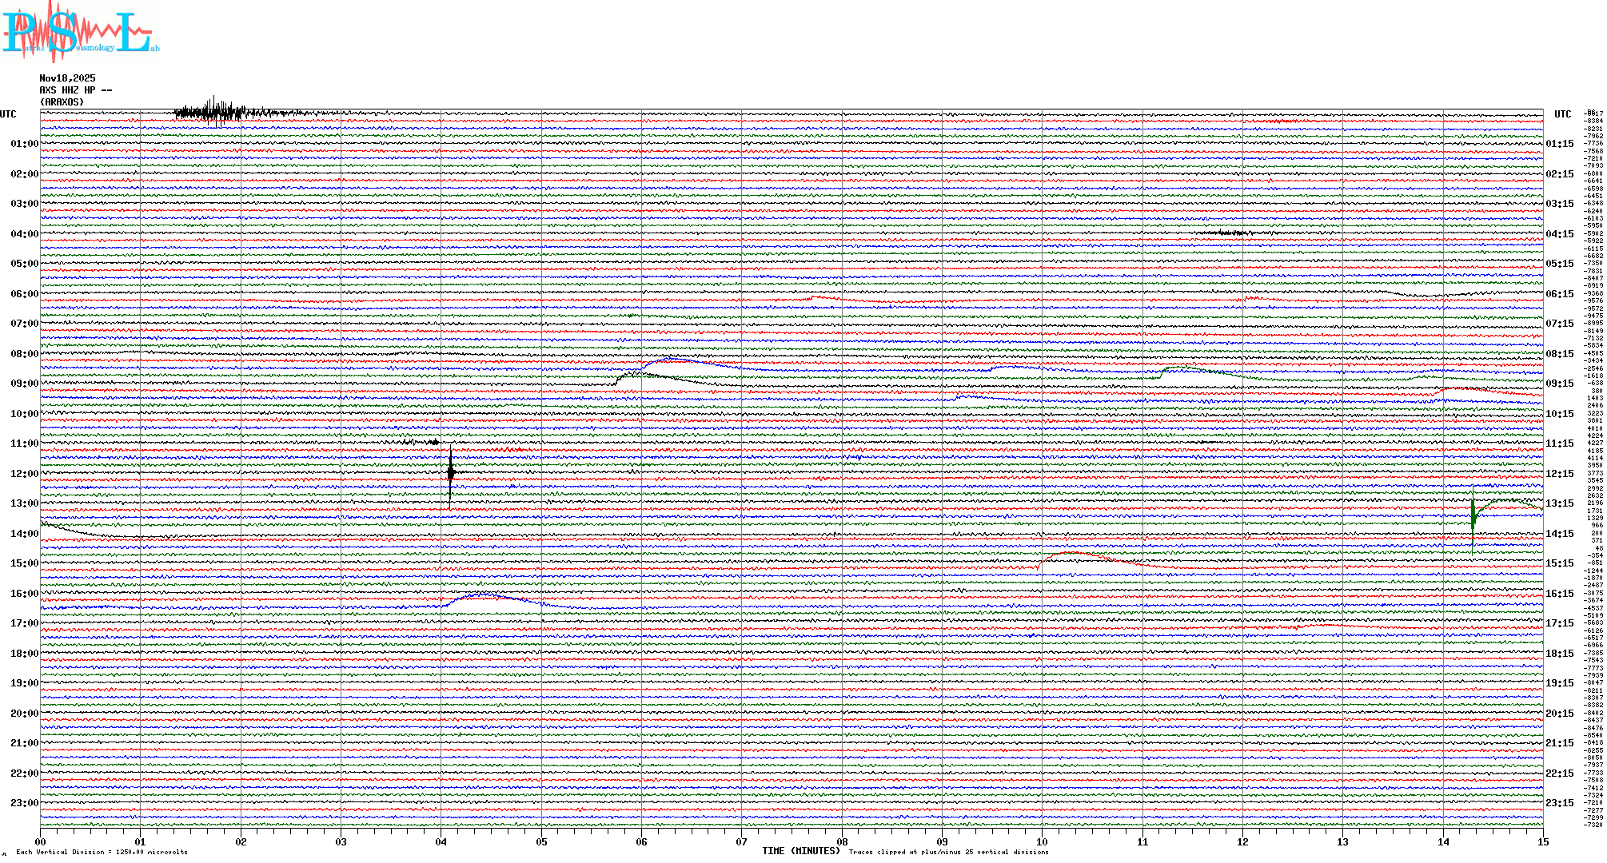Click the 00 minute tick on bottom axis
The image size is (1607, 863).
(41, 842)
